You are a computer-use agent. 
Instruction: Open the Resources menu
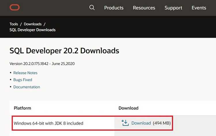(144, 8)
